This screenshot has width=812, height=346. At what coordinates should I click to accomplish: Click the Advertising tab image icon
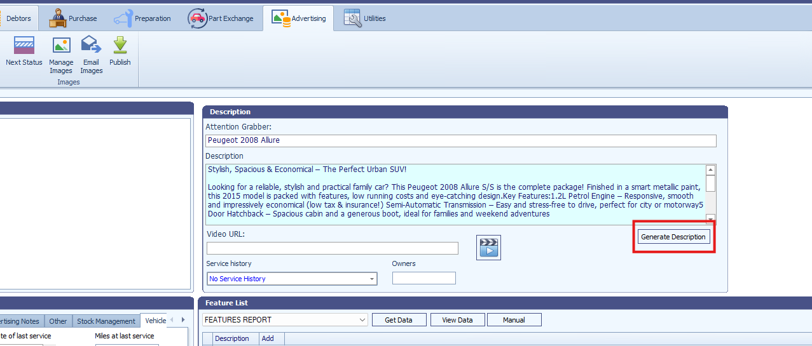(281, 18)
